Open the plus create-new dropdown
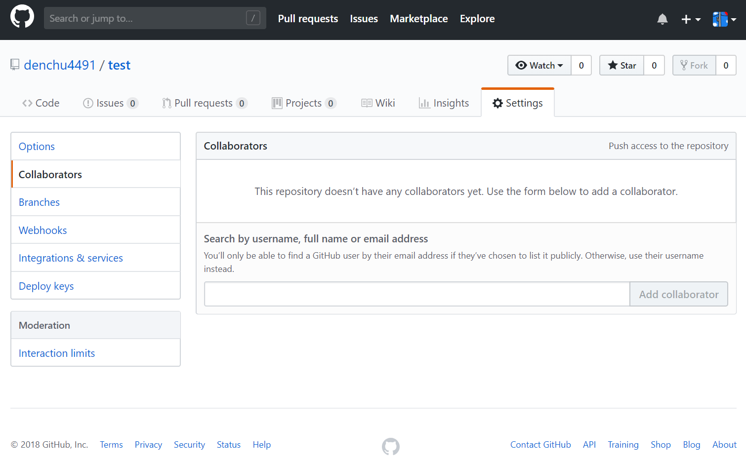This screenshot has height=461, width=746. coord(691,19)
